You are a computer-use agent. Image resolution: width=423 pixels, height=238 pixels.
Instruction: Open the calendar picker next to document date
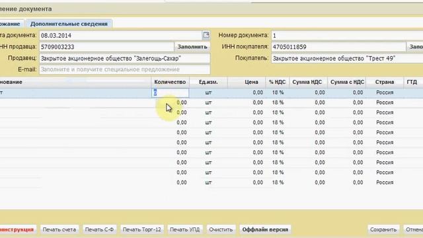(206, 35)
